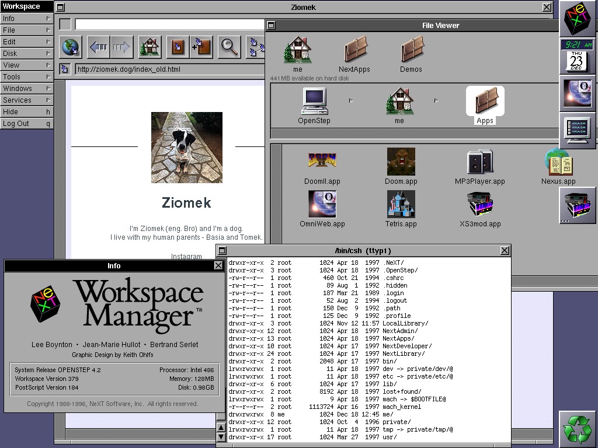Close the /bin/csh terminal window
The width and height of the screenshot is (598, 448).
505,250
